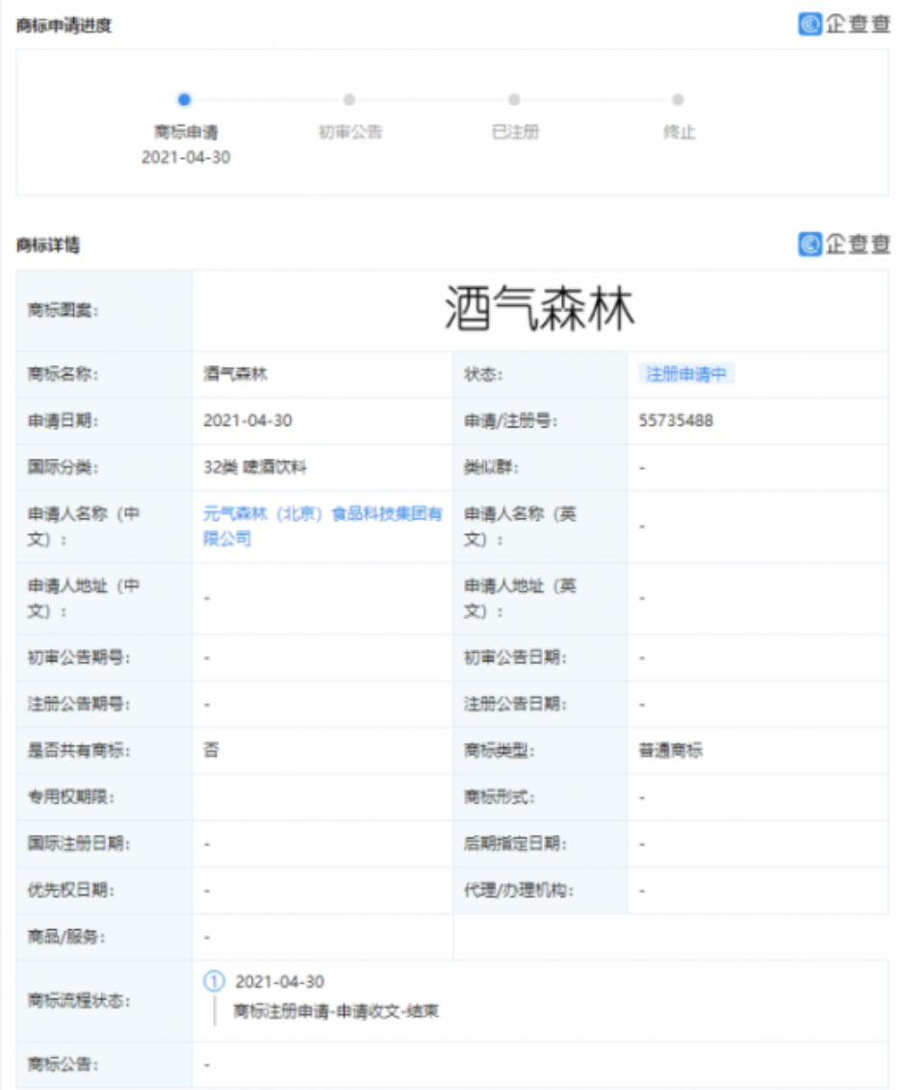Click the 32类 啤酒饮料 classification value
This screenshot has width=903, height=1090.
[255, 468]
